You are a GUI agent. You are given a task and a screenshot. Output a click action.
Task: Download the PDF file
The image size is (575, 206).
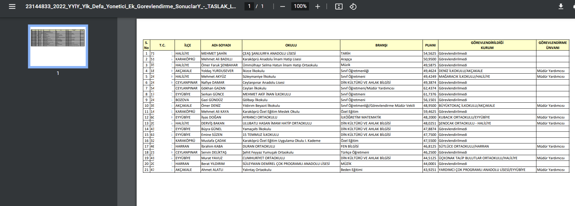coord(560,6)
